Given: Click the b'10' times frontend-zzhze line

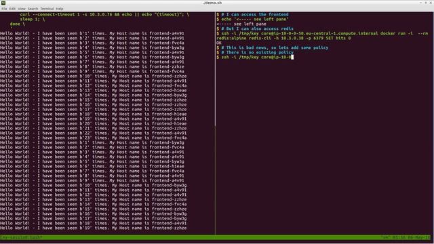Looking at the screenshot, I should point(94,76).
